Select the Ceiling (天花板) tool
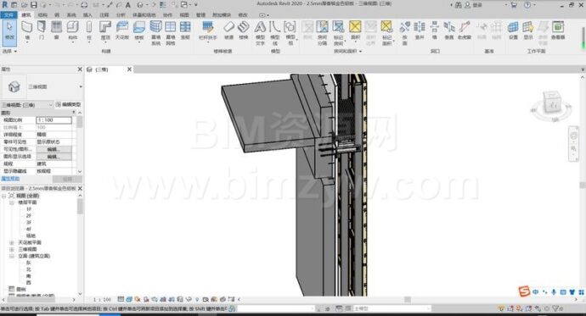 pos(122,30)
